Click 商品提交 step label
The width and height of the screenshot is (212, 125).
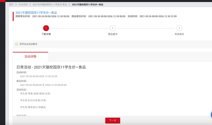[113, 34]
